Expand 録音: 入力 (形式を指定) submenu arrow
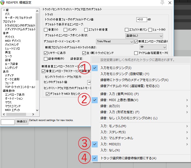Image resolution: width=191 pixels, height=168 pixels. tap(187, 112)
